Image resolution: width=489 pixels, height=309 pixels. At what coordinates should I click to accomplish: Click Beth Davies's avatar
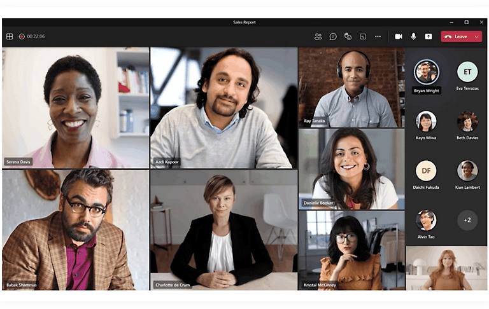click(x=467, y=121)
